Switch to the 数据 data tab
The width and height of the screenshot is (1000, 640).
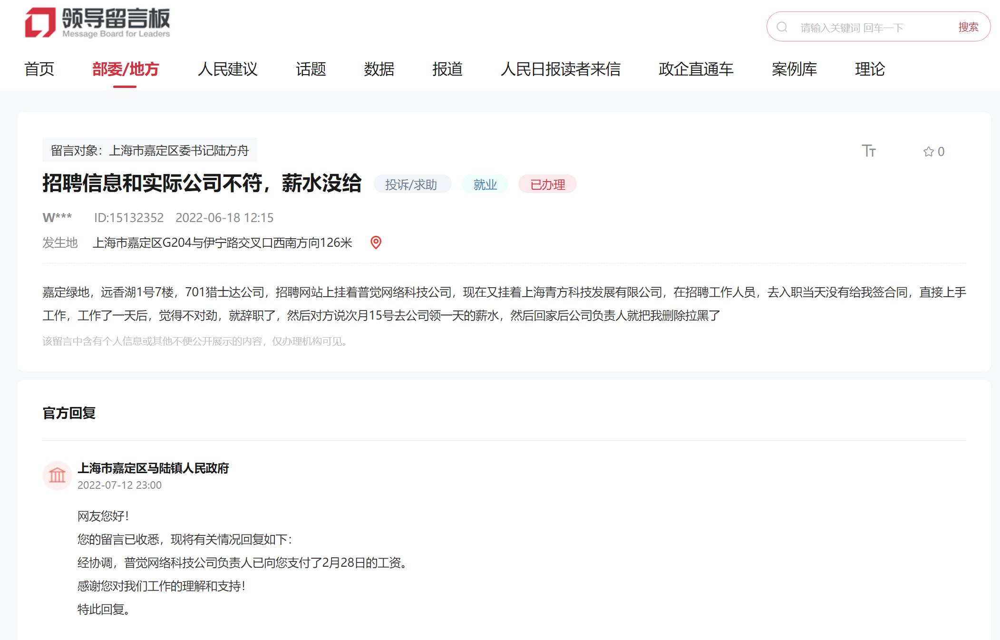[x=379, y=69]
